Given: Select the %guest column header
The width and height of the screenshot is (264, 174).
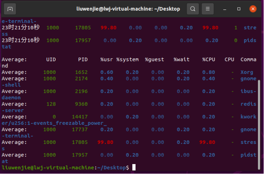Looking at the screenshot, I should (154, 59).
